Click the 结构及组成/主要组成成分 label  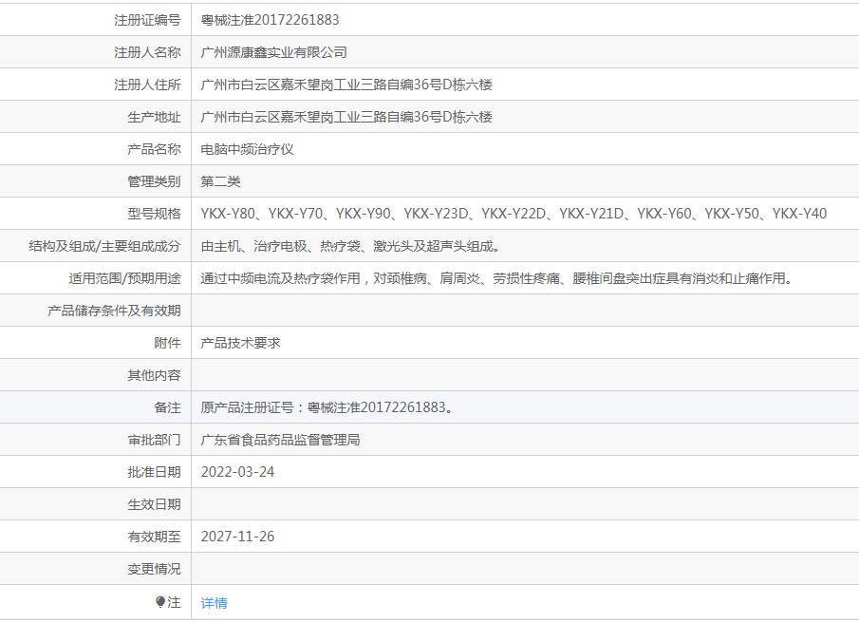(104, 247)
